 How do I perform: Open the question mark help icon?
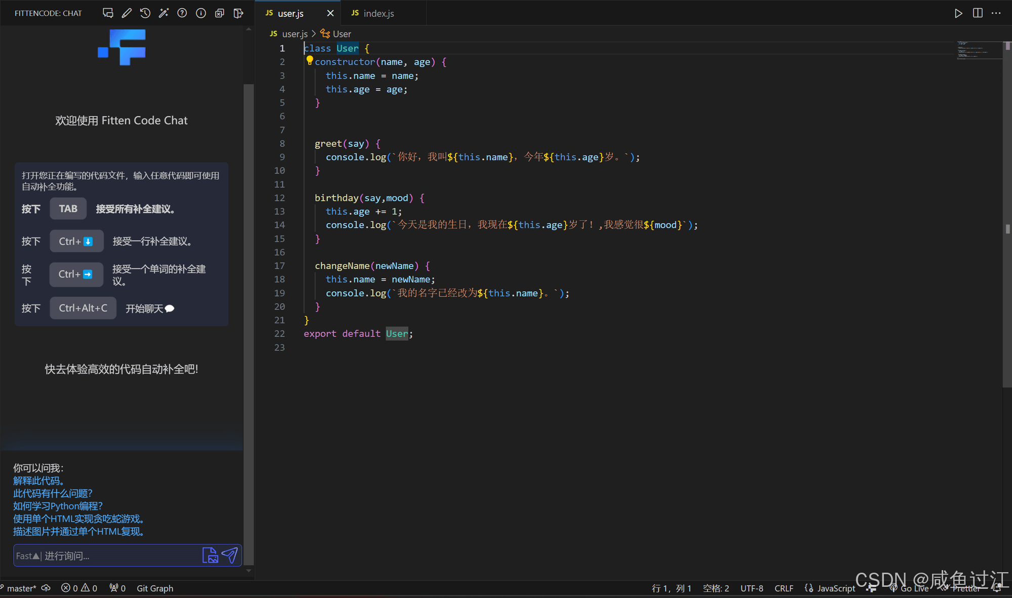(x=182, y=13)
